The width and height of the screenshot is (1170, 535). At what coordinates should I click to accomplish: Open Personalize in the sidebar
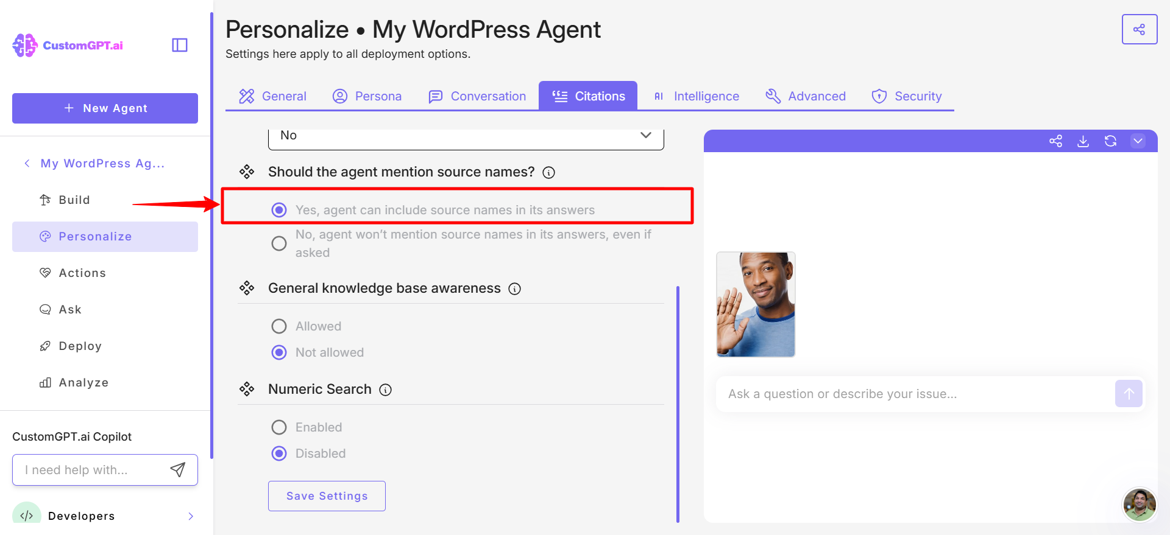click(105, 236)
